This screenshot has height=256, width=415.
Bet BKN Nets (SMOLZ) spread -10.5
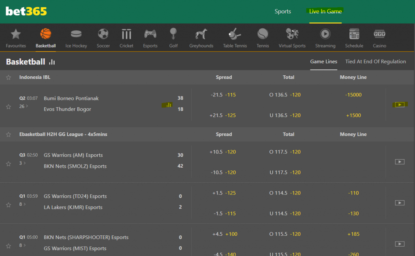(x=223, y=173)
